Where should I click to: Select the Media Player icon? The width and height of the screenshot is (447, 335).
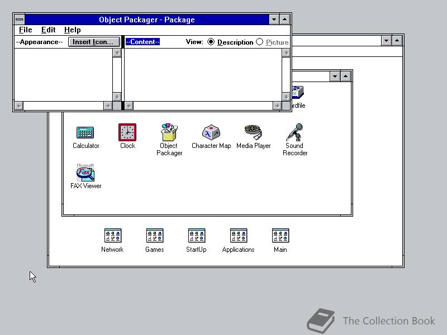(x=253, y=132)
